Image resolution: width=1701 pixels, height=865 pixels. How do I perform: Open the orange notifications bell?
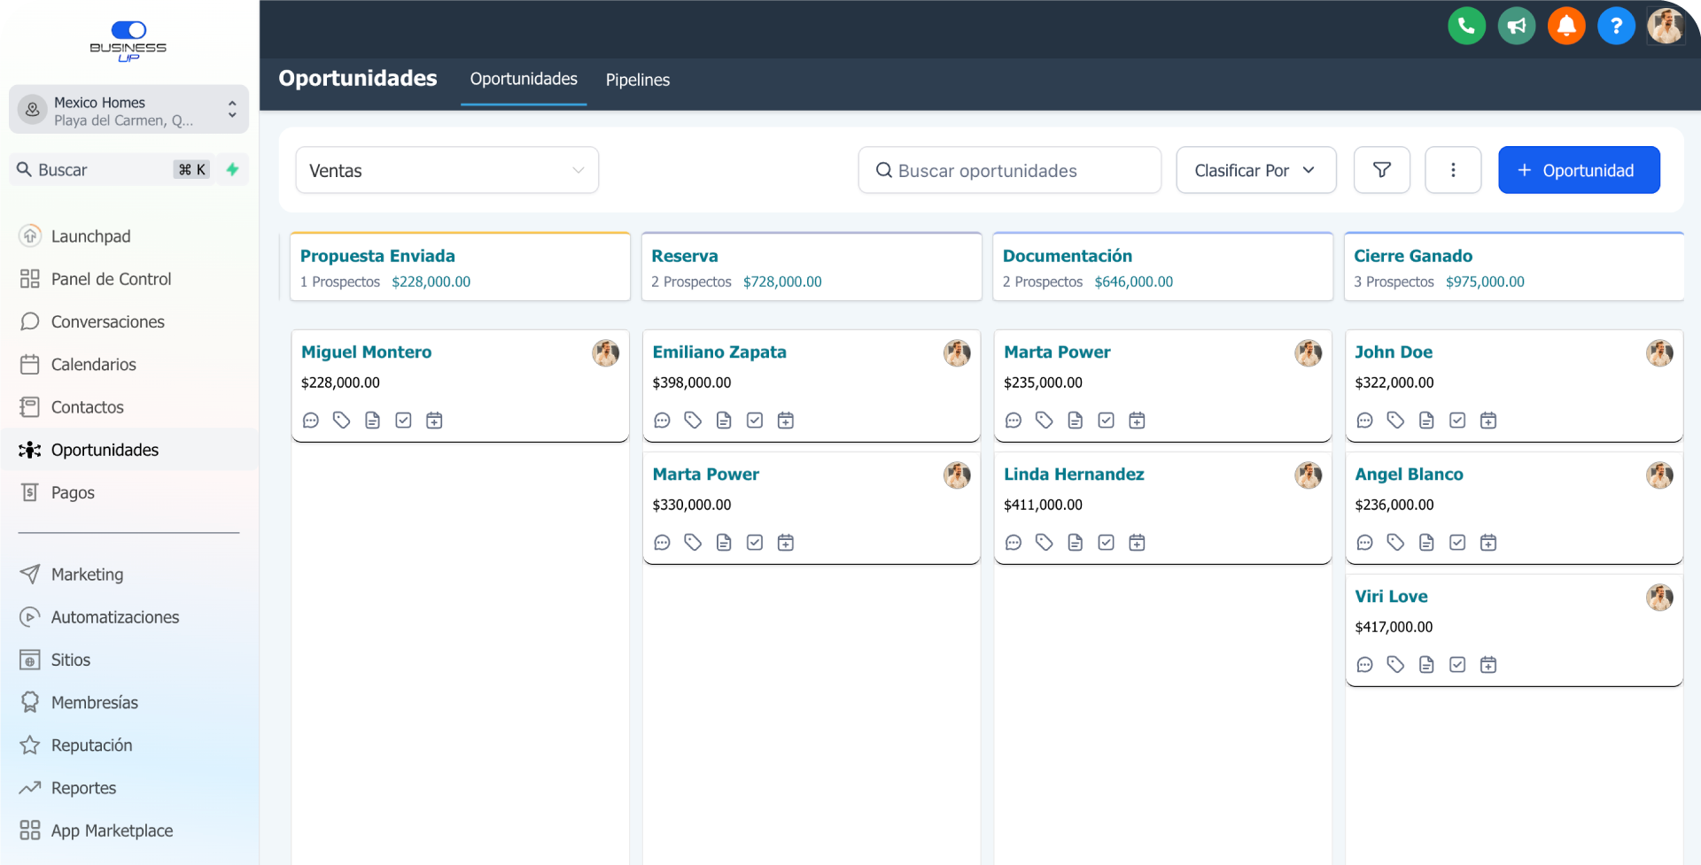coord(1566,26)
